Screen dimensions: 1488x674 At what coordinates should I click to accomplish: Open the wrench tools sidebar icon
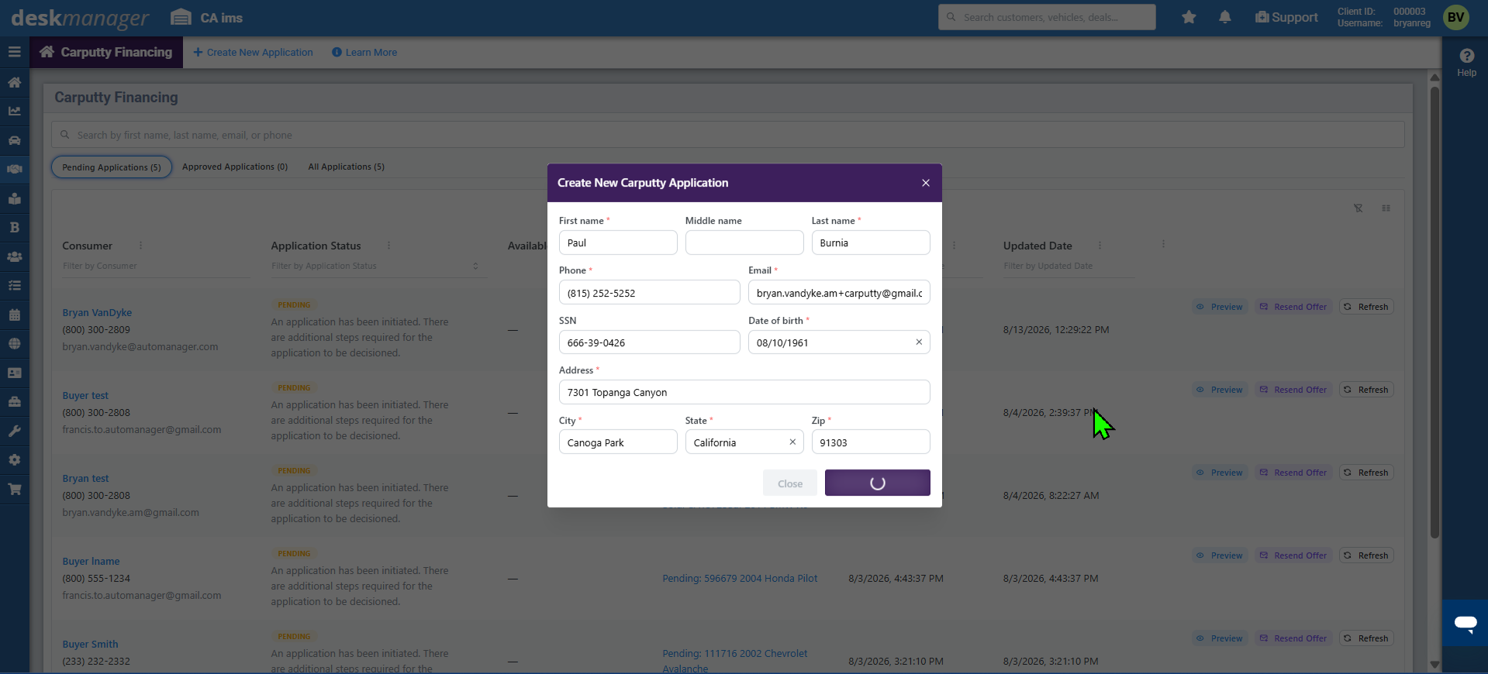[x=14, y=431]
